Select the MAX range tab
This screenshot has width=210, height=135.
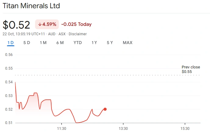127,43
